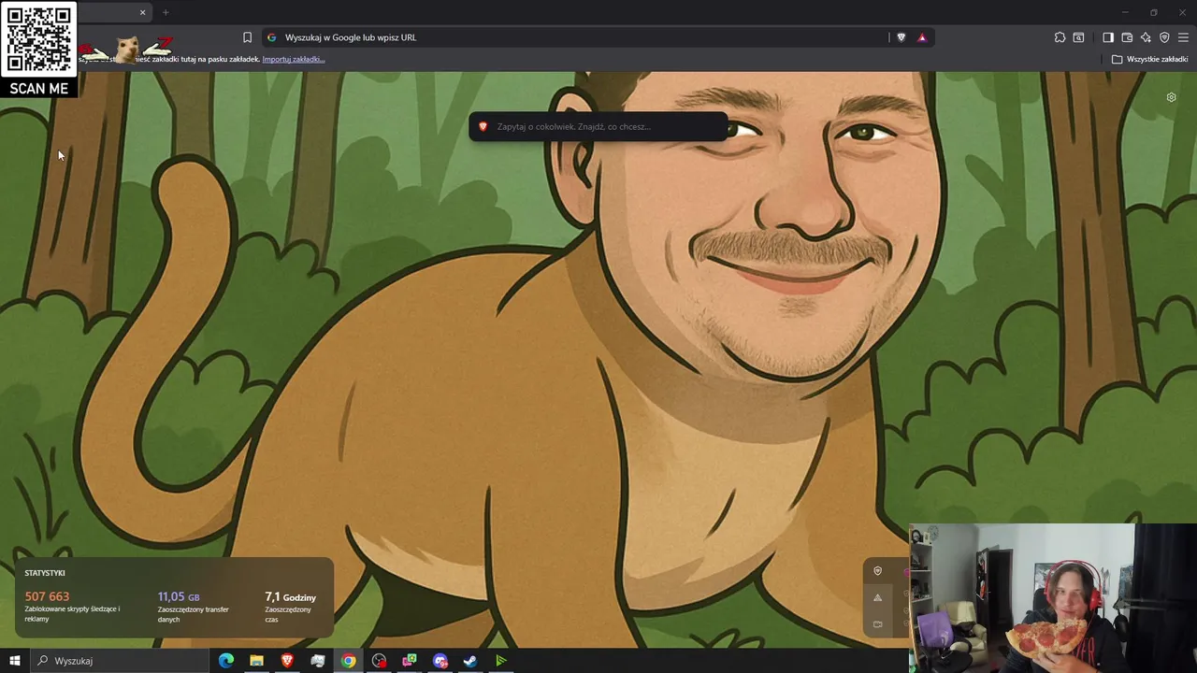Viewport: 1197px width, 673px height.
Task: Open the Leo AI sparkle icon
Action: (1146, 37)
